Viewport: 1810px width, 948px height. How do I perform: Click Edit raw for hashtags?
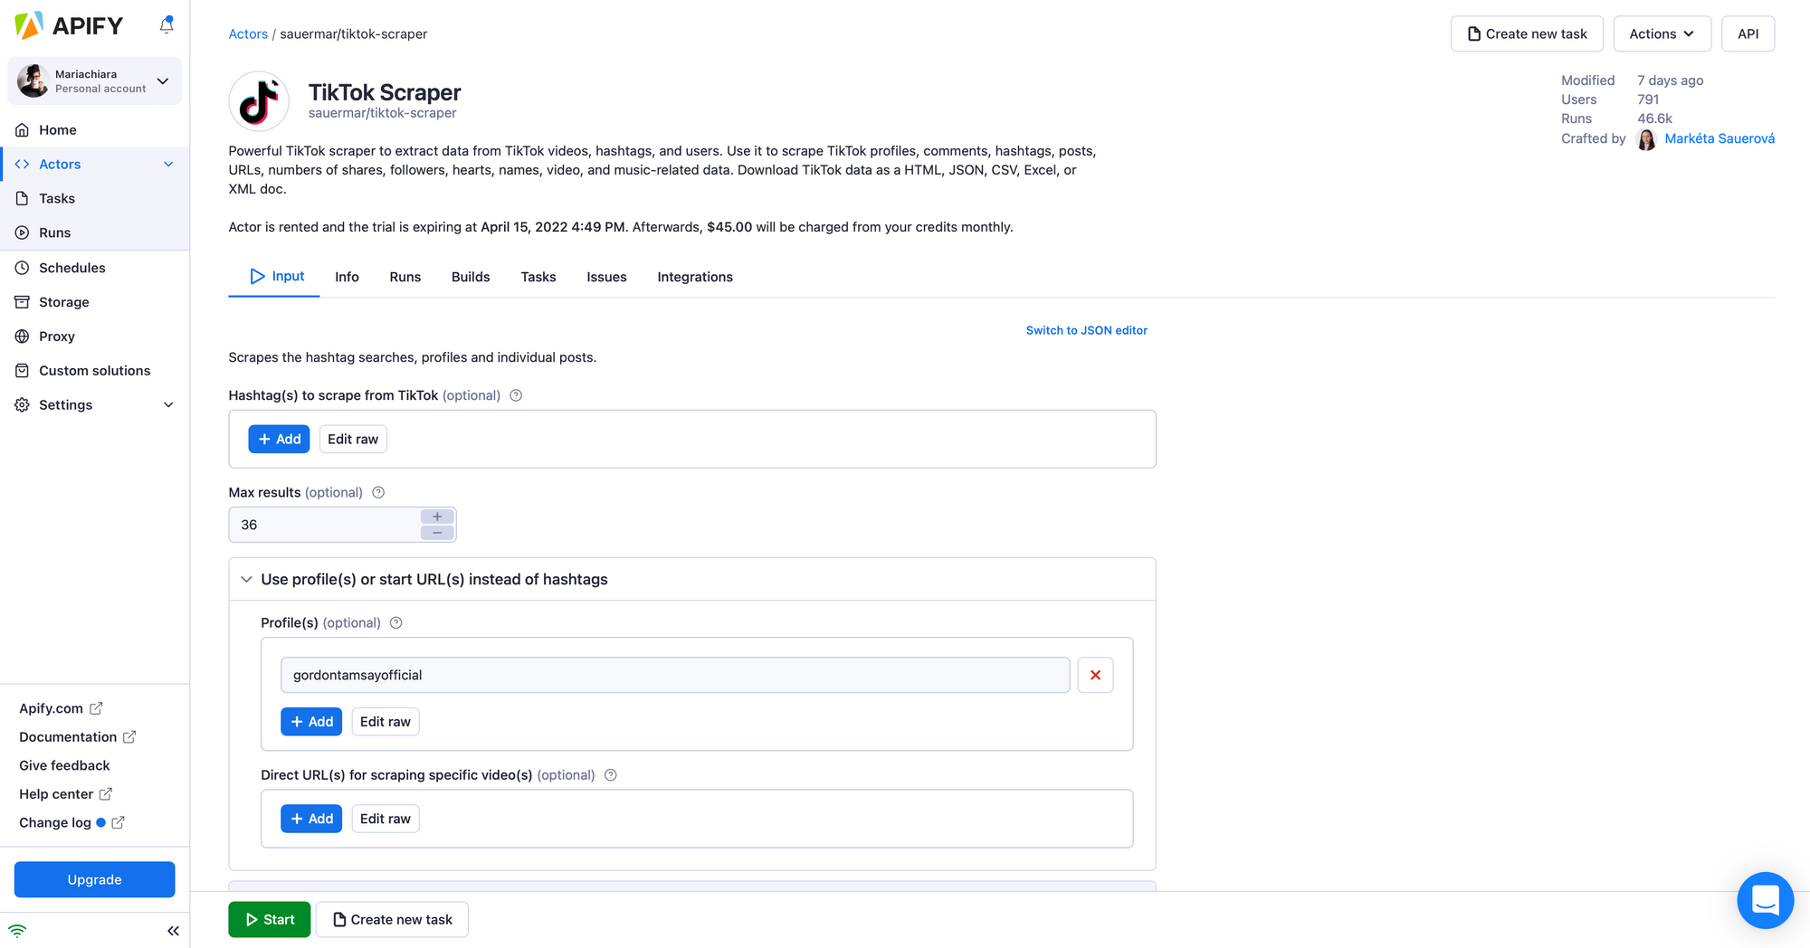(353, 439)
